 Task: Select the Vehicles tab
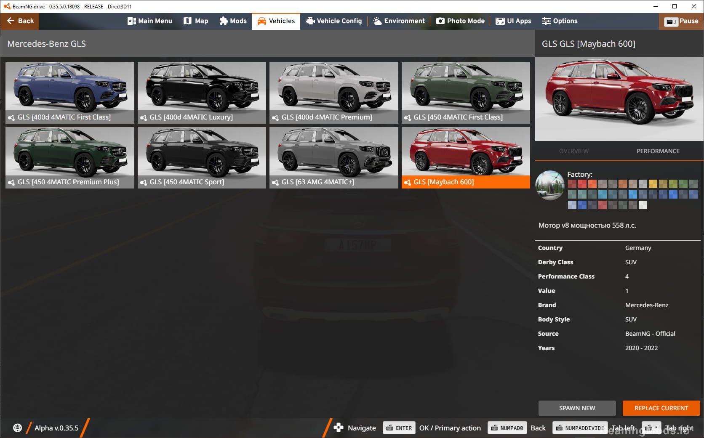point(276,21)
